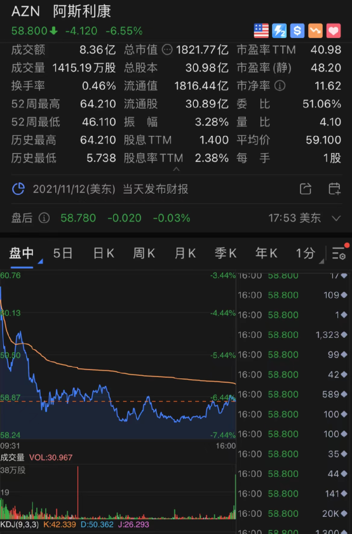Tap the current price 58.800
This screenshot has width=352, height=534.
29,31
